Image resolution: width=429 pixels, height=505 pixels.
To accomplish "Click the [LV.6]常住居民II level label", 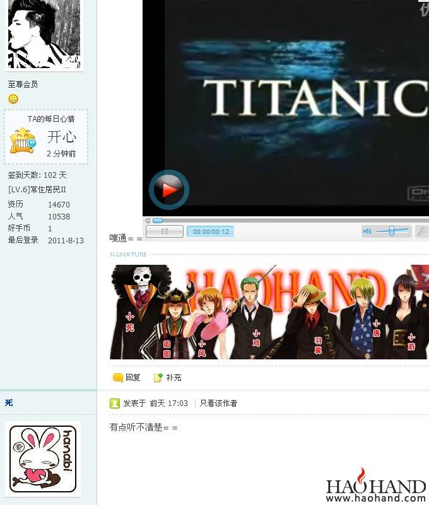I will (x=37, y=189).
